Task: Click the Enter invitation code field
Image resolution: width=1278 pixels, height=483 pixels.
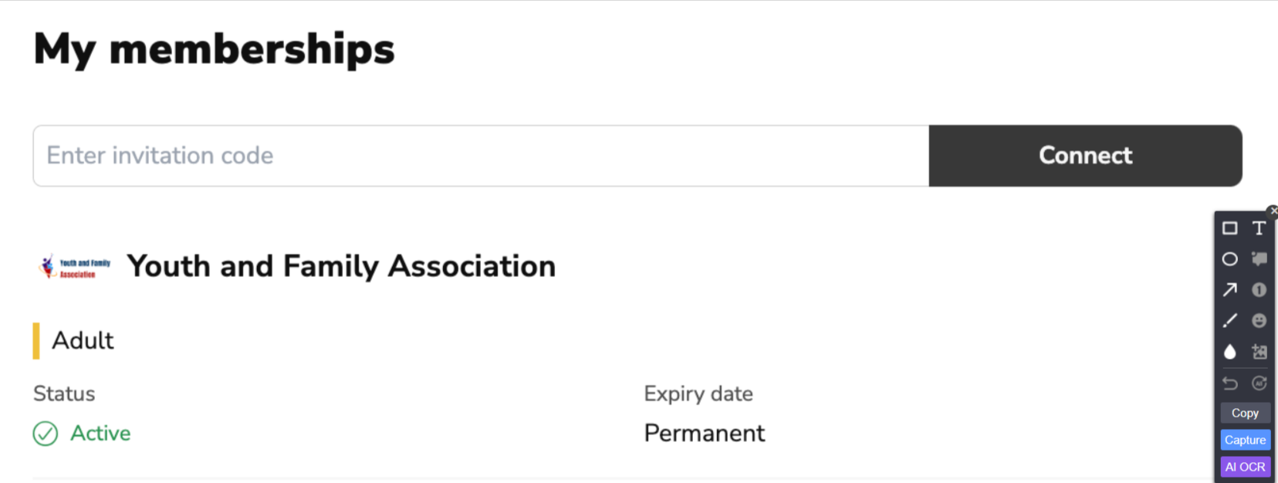Action: [481, 156]
